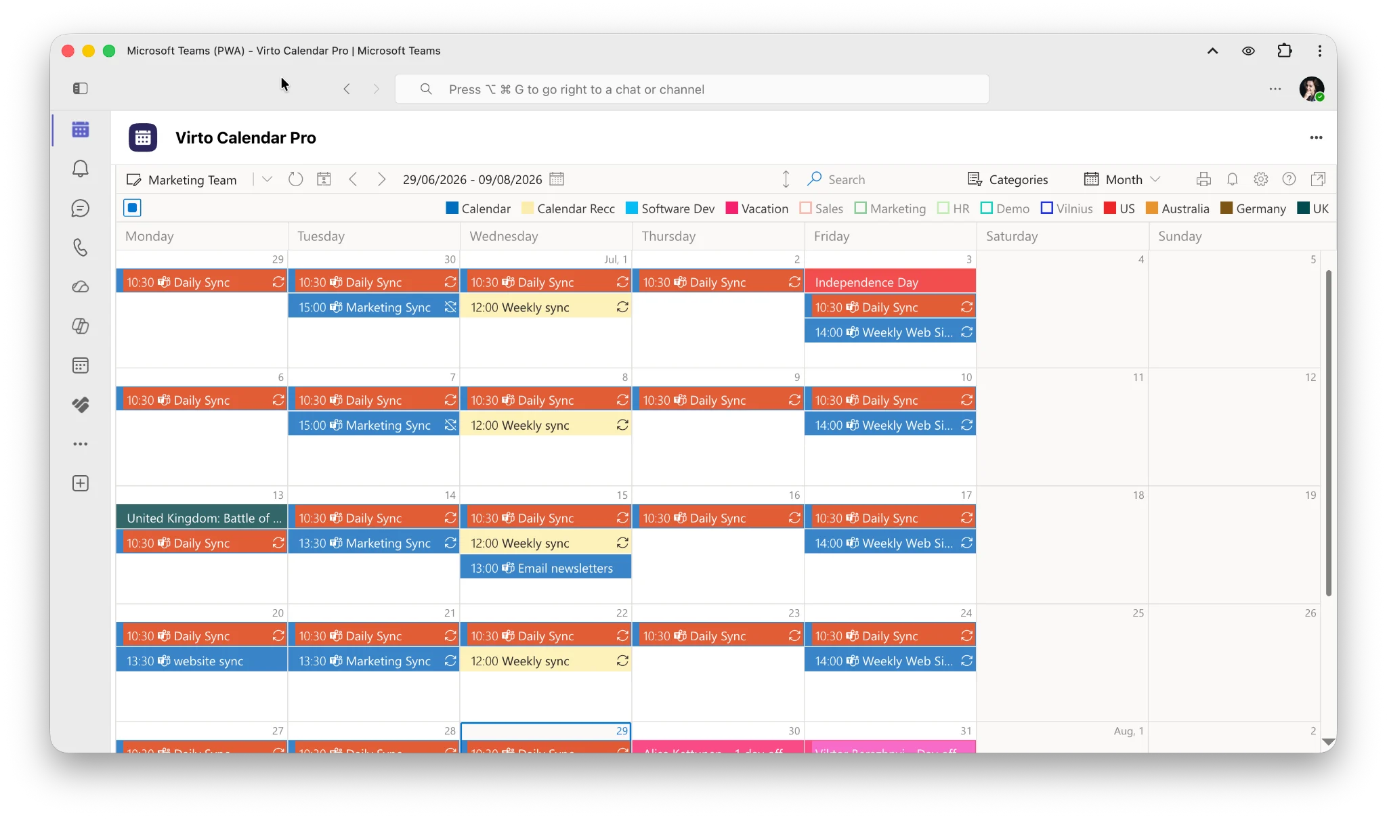Screen dimensions: 1387x819
Task: Toggle Germany category color swatch
Action: click(x=1226, y=208)
